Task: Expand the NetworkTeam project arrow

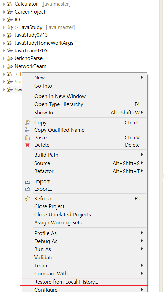Action: pyautogui.click(x=4, y=66)
